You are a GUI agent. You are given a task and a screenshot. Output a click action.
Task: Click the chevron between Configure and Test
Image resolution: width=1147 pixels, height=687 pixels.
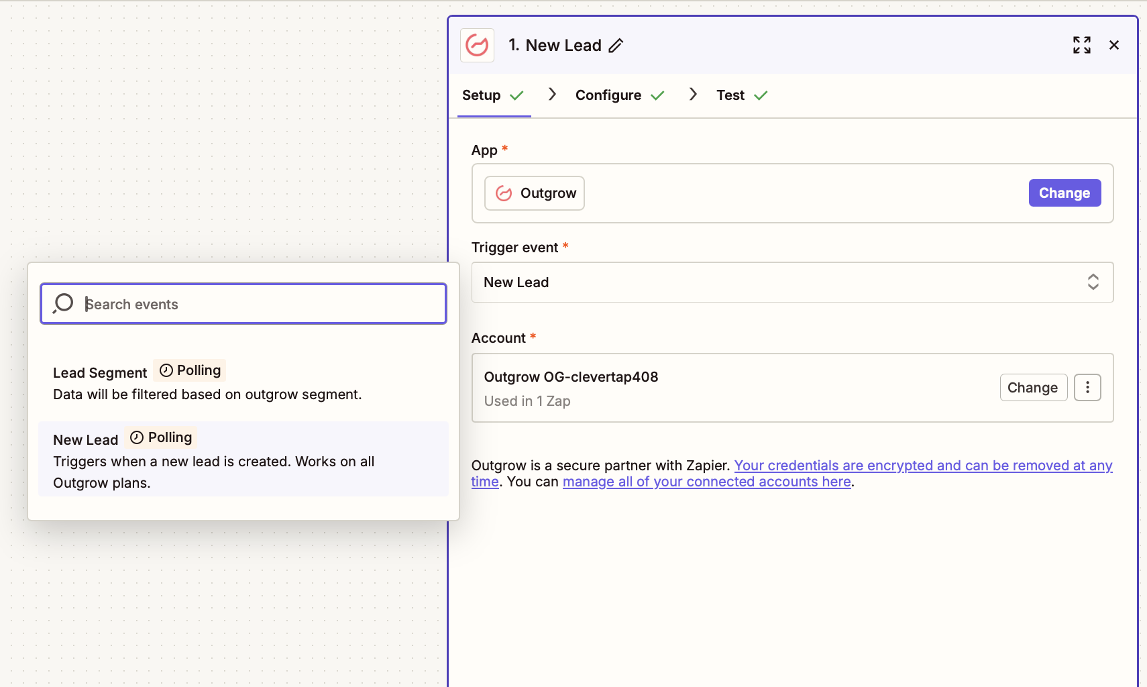coord(693,95)
